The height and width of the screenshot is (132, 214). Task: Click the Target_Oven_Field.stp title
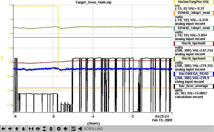93,2
